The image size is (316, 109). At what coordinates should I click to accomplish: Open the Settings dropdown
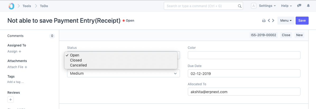tap(267, 6)
